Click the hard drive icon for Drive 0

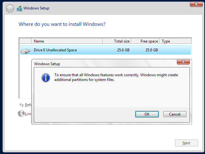pyautogui.click(x=26, y=51)
